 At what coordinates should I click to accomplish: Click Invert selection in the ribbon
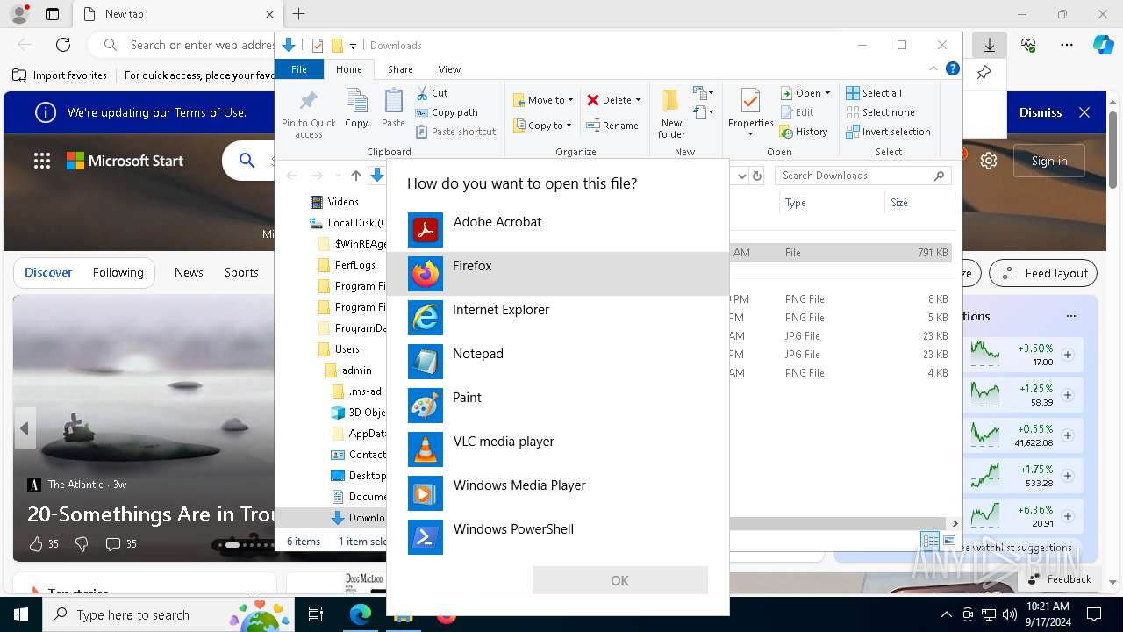click(x=888, y=132)
